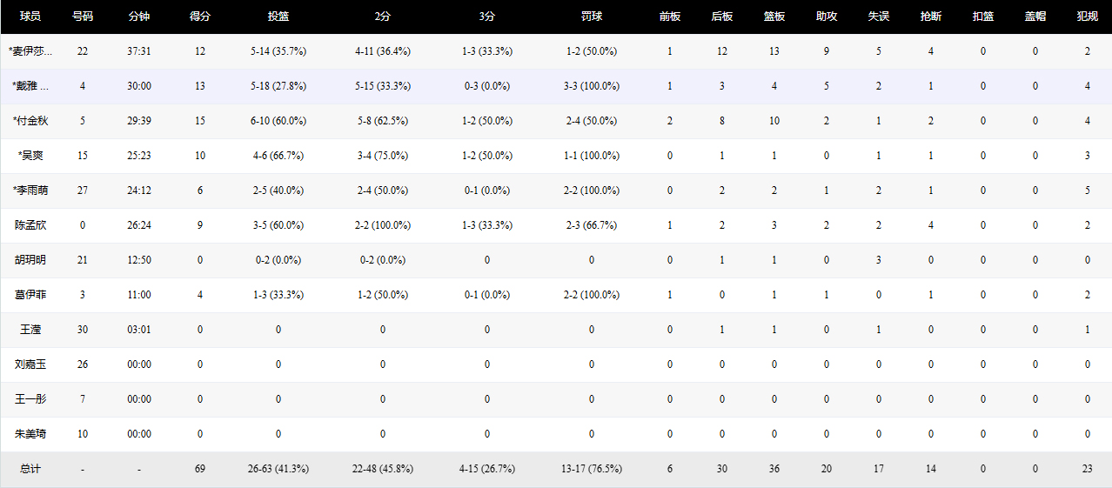Click the 总计 totals row label
1112x488 pixels.
[30, 469]
